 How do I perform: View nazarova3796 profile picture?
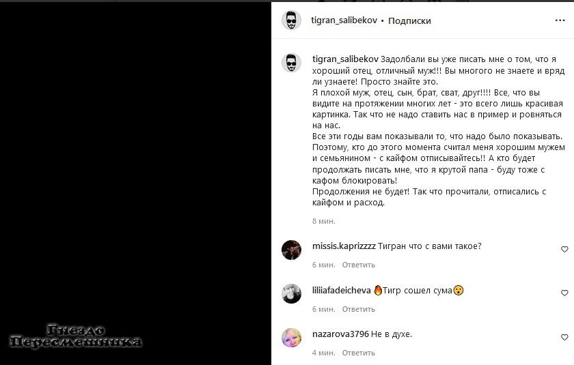pos(291,338)
